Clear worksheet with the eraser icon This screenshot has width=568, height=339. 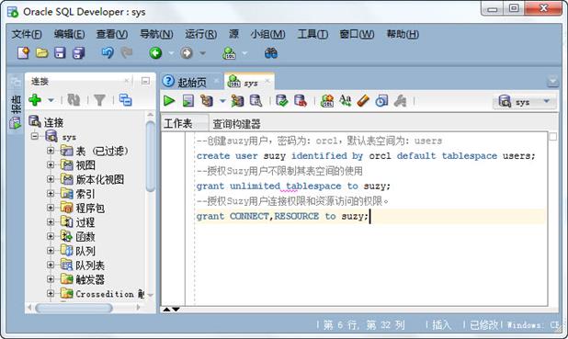pyautogui.click(x=363, y=101)
